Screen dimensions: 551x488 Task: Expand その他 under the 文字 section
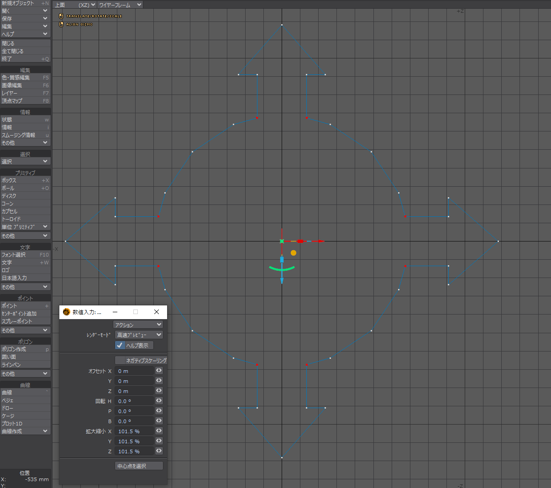[x=25, y=287]
